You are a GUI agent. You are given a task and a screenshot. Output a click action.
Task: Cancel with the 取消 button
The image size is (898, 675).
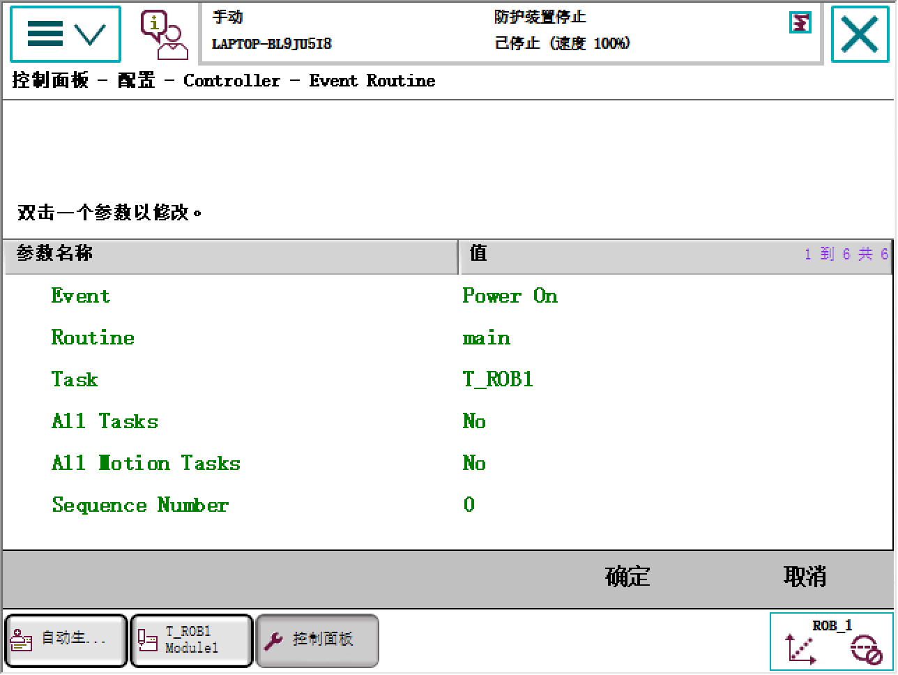coord(805,577)
